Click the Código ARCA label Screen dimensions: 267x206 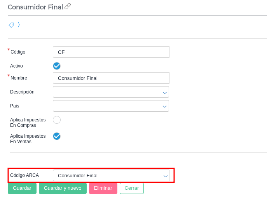(24, 175)
